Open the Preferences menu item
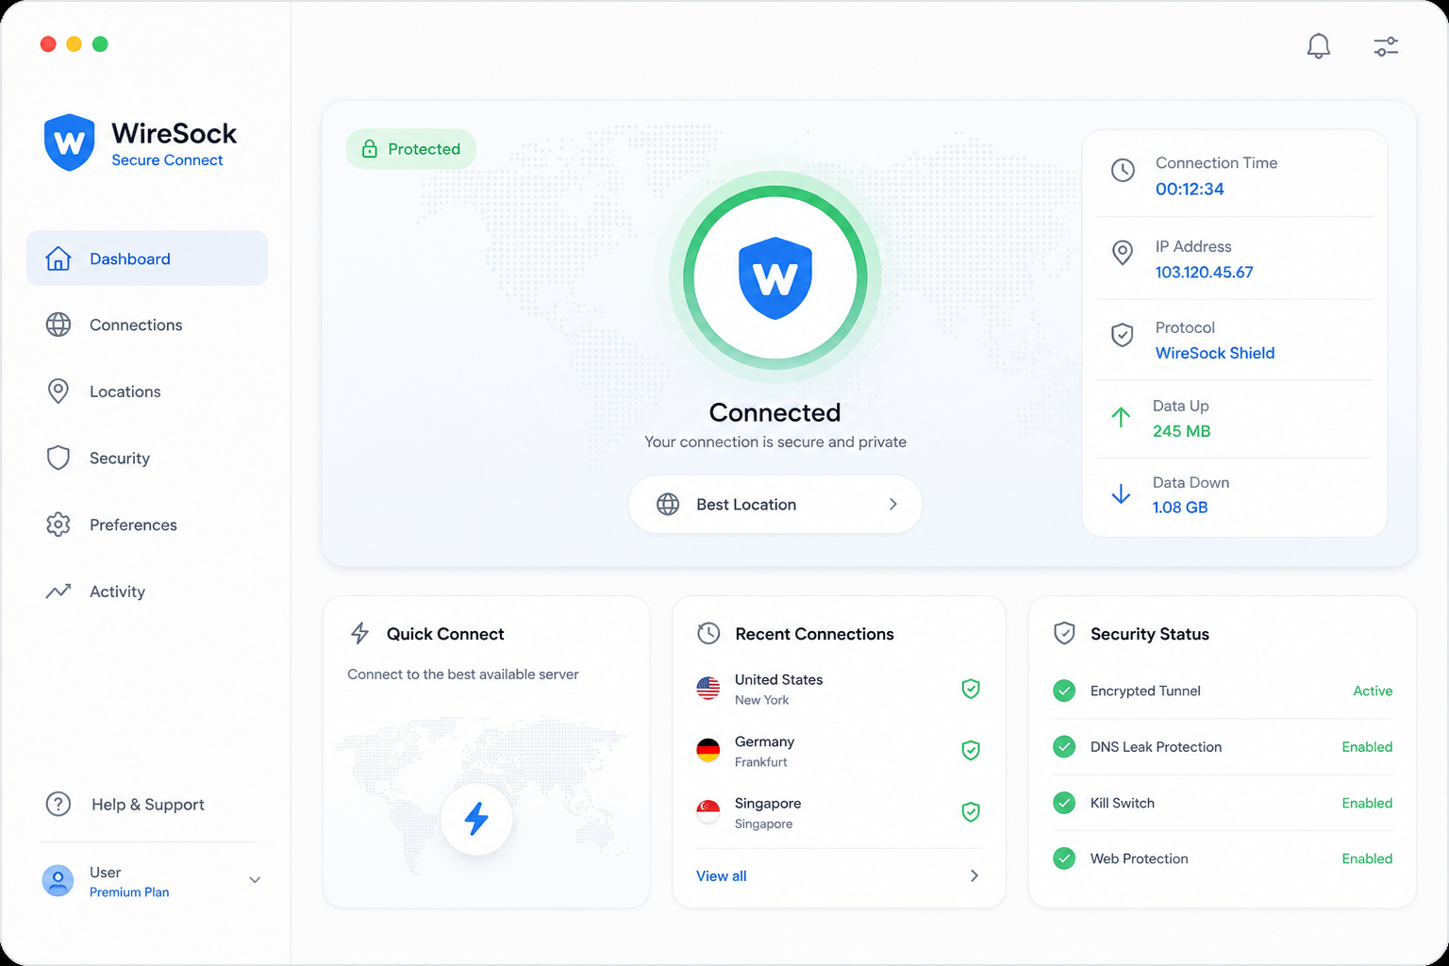1449x966 pixels. click(x=147, y=525)
